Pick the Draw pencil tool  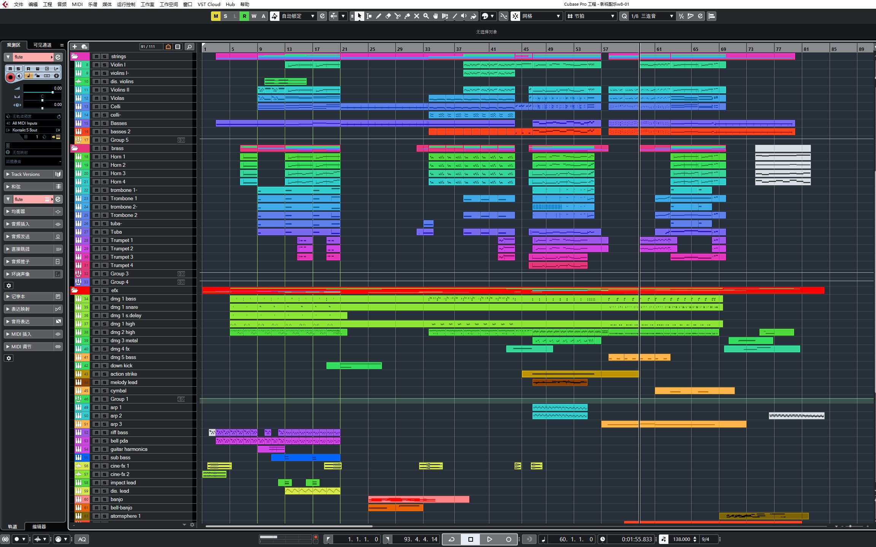378,16
